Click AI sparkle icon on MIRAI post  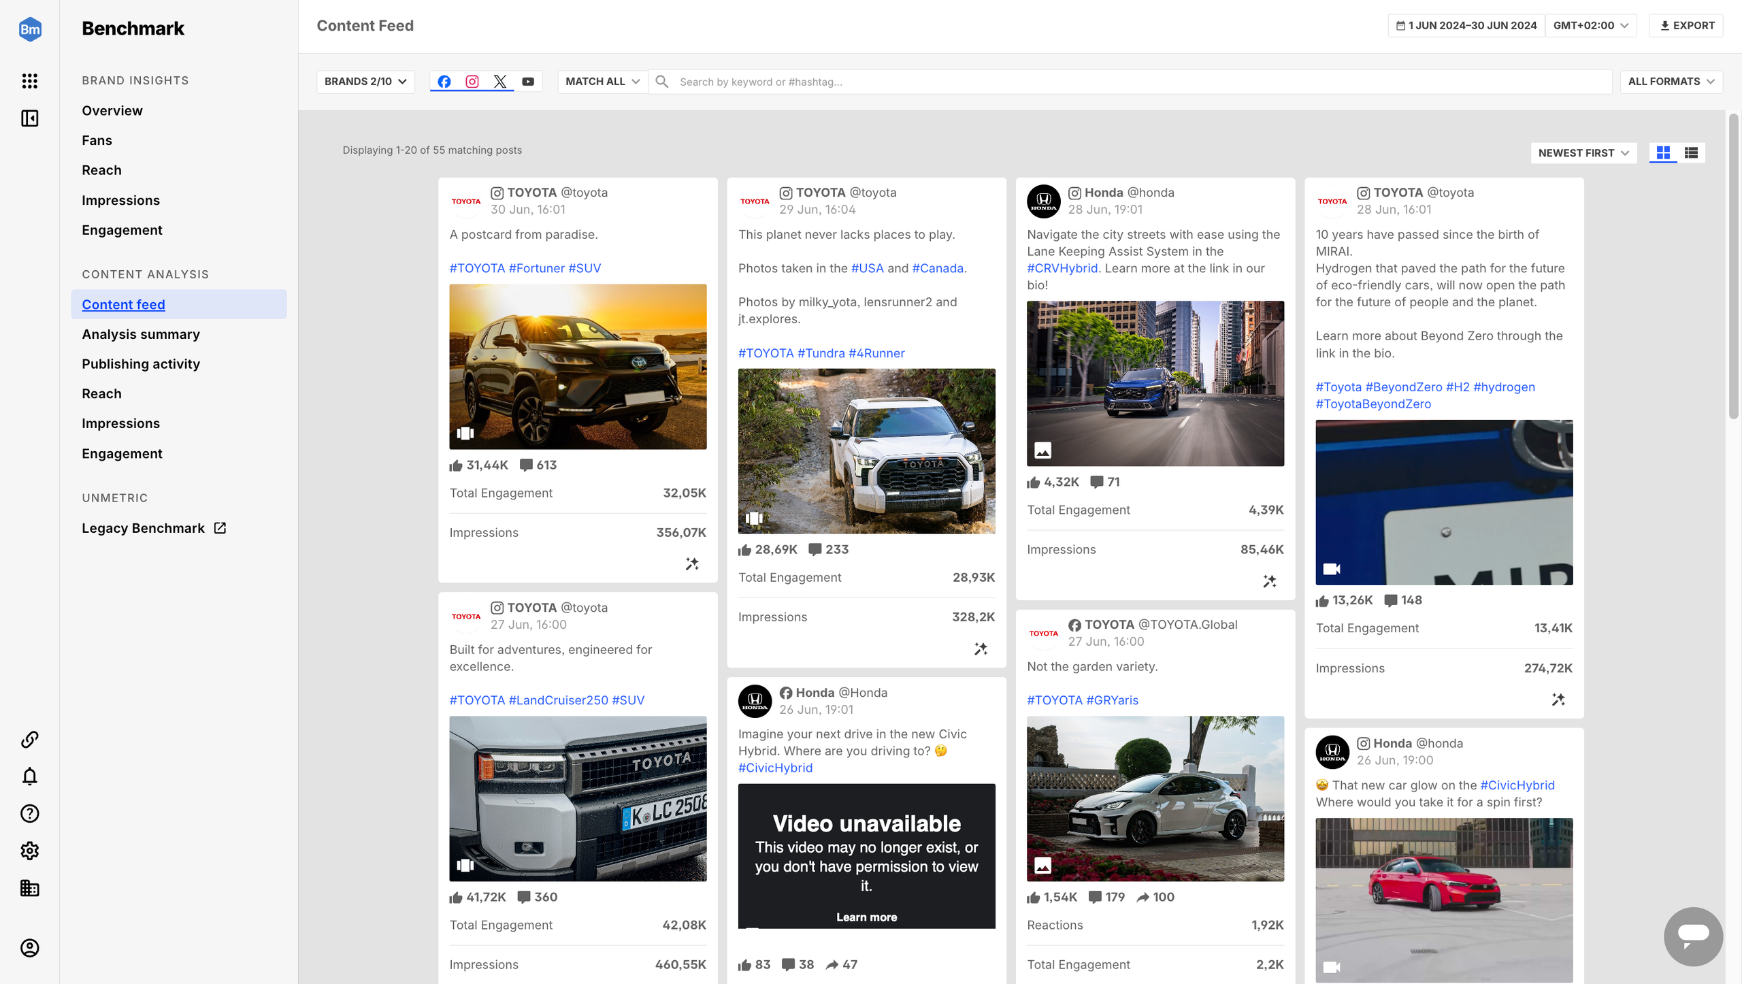click(x=1558, y=700)
